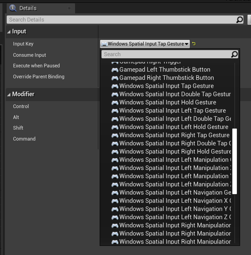251x255 pixels.
Task: Click the reset-to-default arrow beside Input Key
Action: 194,44
